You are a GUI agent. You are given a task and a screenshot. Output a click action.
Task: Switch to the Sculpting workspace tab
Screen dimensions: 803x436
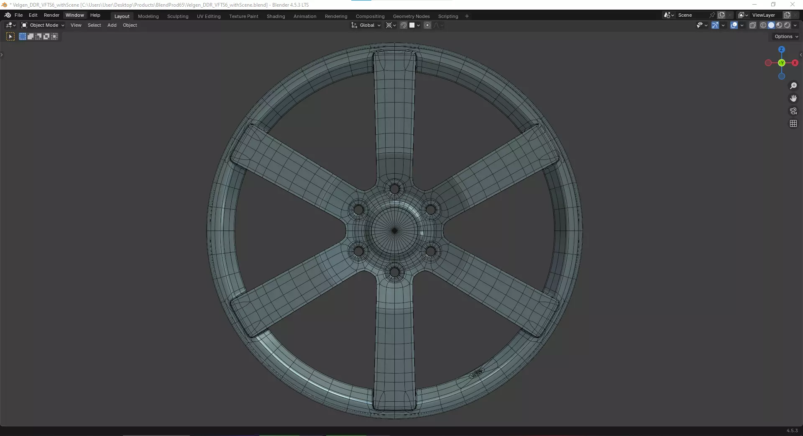[178, 16]
